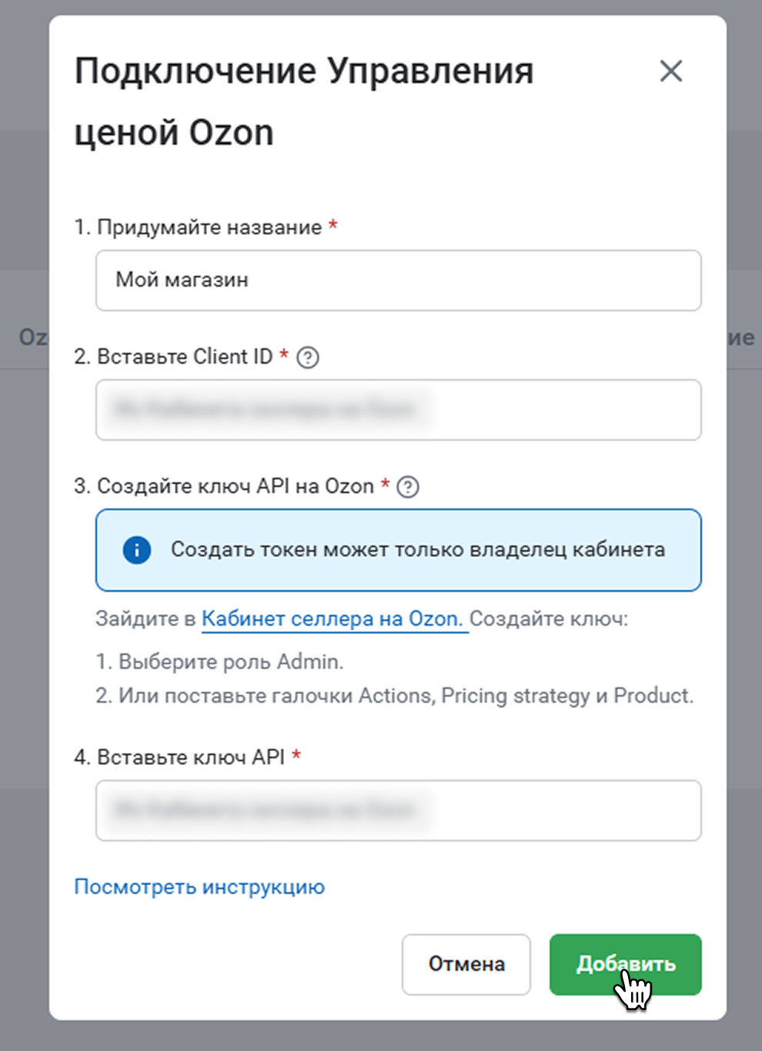The height and width of the screenshot is (1051, 762).
Task: Click the blue info icon in token notice
Action: (x=137, y=550)
